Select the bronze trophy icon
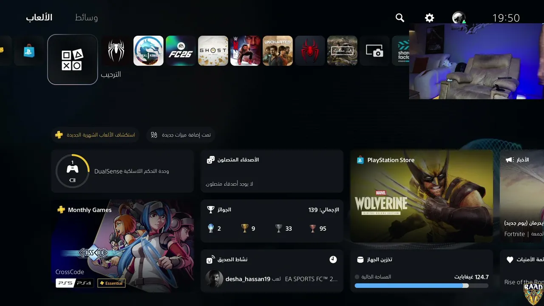 tap(313, 228)
